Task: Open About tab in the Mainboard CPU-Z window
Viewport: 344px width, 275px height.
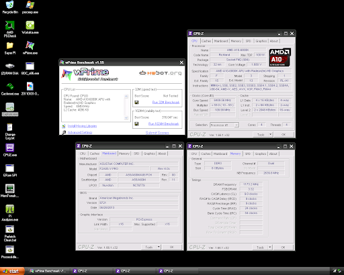Action: [x=162, y=154]
